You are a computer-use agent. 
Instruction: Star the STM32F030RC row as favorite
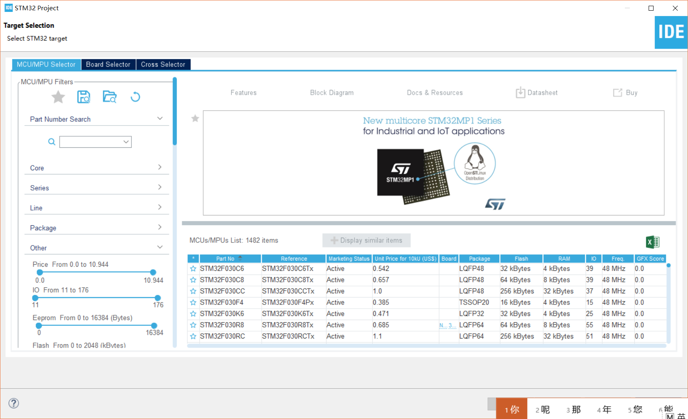point(193,336)
